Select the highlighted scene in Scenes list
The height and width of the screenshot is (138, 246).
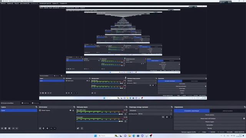[19, 110]
